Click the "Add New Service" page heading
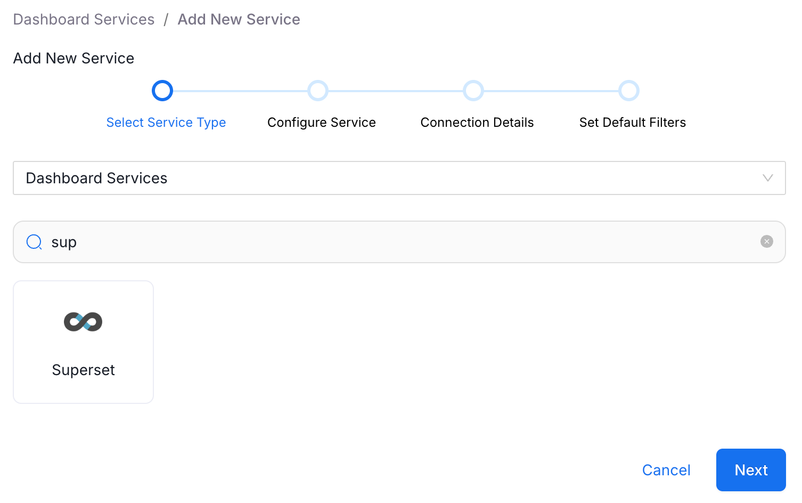Image resolution: width=802 pixels, height=503 pixels. tap(73, 58)
